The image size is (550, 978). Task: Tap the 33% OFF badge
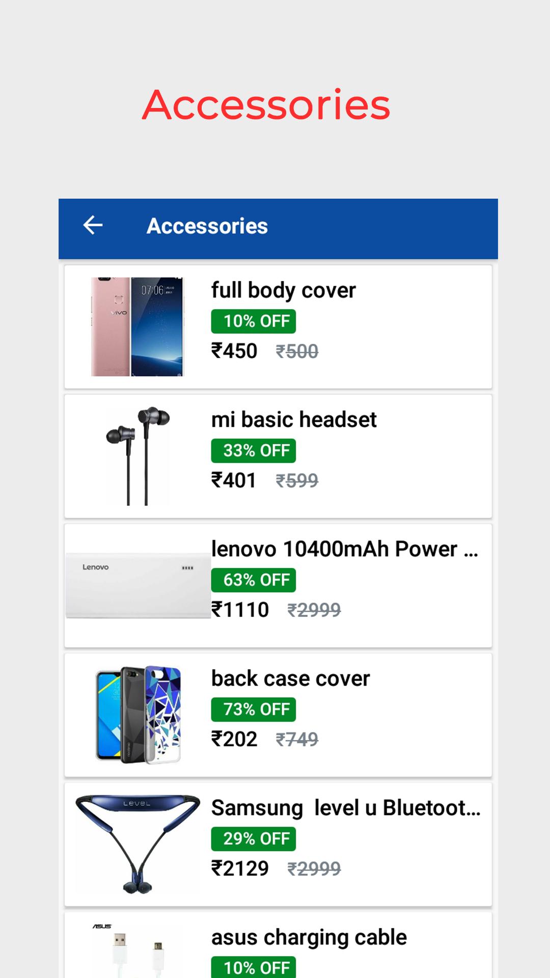[x=254, y=451]
